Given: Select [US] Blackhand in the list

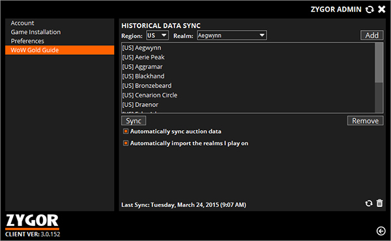Looking at the screenshot, I should [248, 76].
